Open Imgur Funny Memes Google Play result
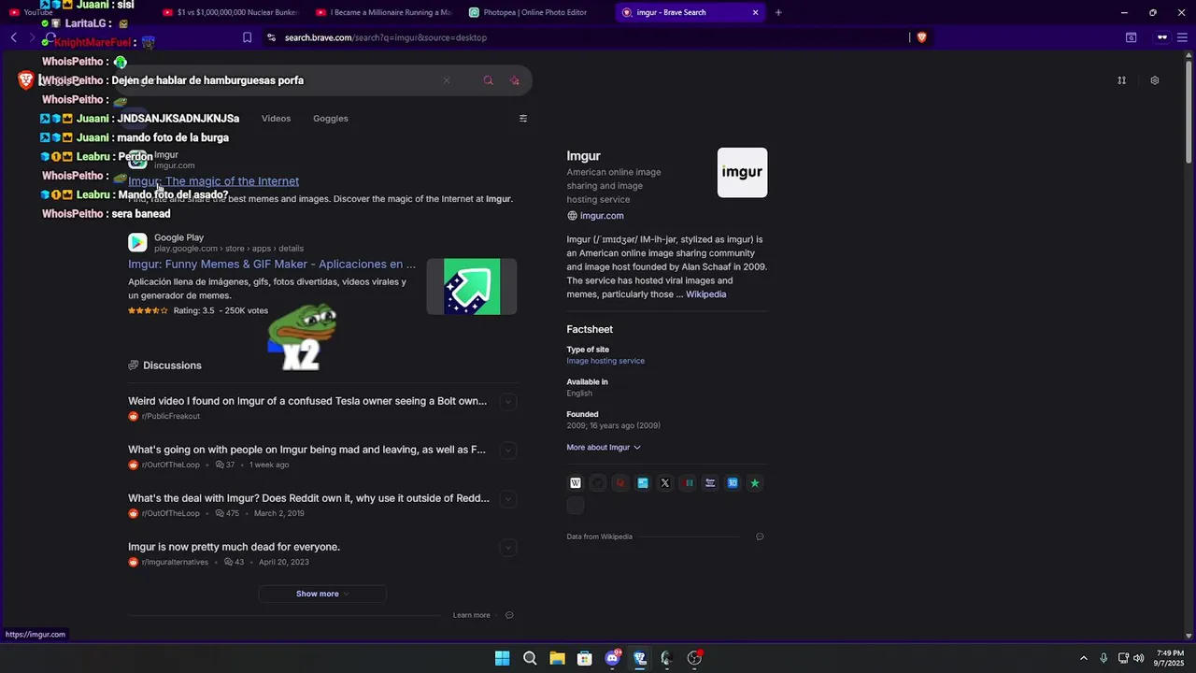The width and height of the screenshot is (1196, 673). click(x=272, y=265)
